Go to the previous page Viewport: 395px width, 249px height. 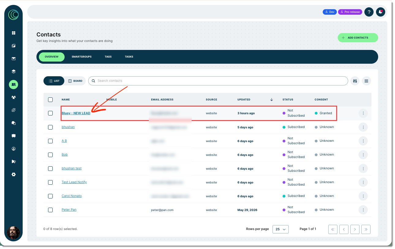click(x=344, y=229)
